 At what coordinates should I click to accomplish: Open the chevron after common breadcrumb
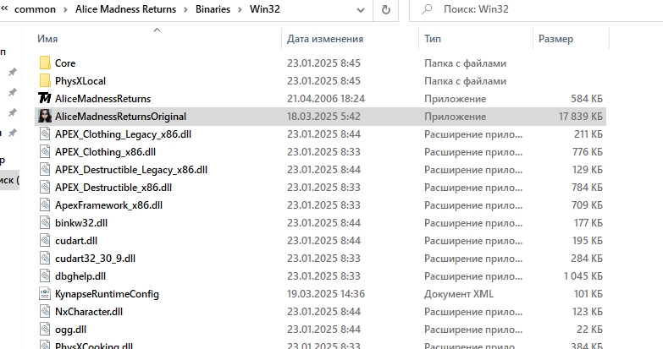point(65,9)
